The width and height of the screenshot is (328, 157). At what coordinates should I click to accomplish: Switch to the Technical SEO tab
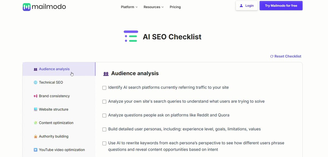pyautogui.click(x=59, y=82)
